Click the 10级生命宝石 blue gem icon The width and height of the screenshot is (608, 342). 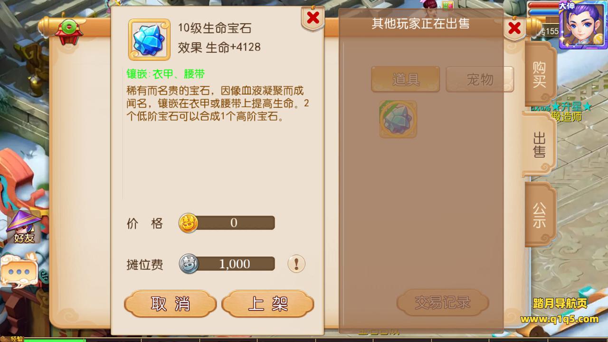[x=149, y=39]
